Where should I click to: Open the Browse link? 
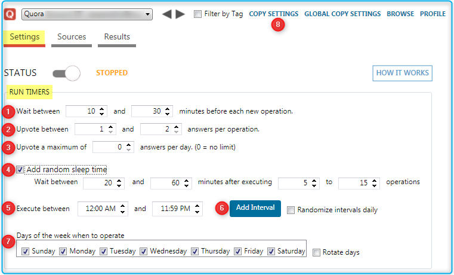(x=400, y=14)
